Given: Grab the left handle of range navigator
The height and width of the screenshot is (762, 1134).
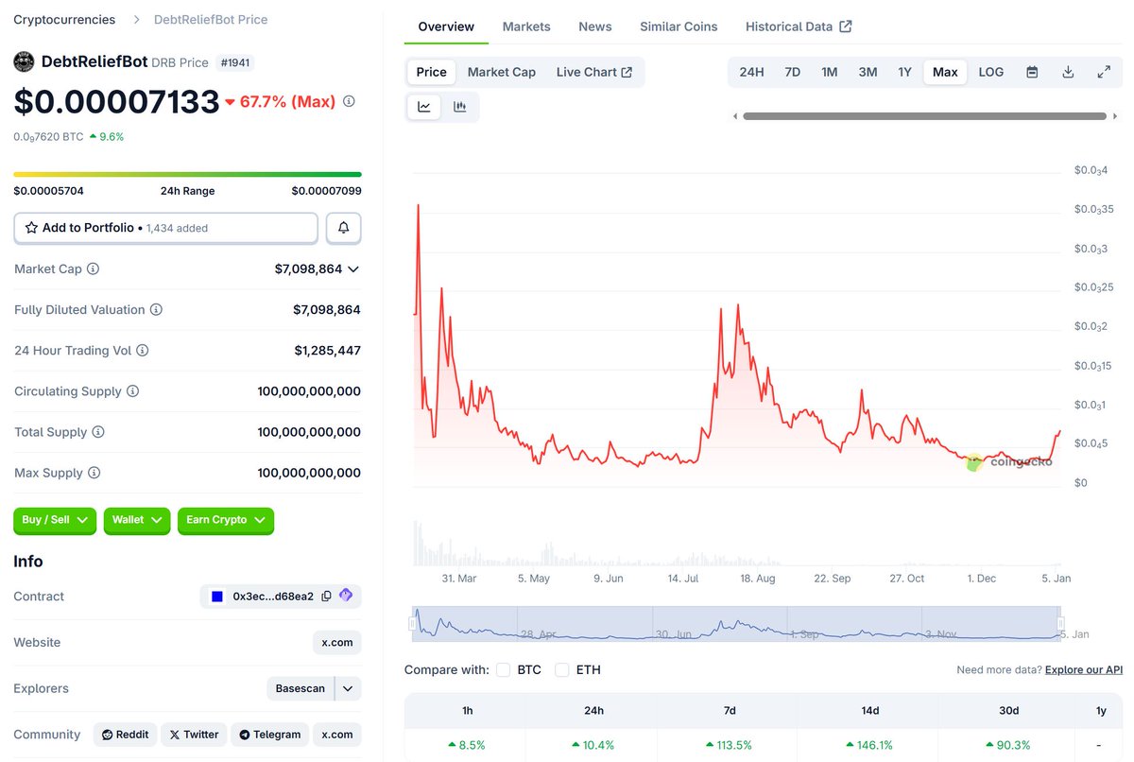Looking at the screenshot, I should click(x=412, y=624).
